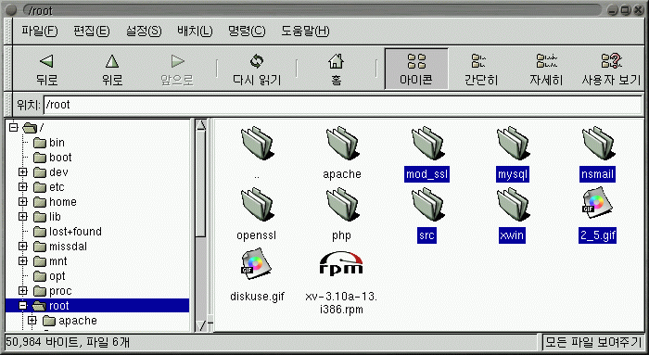Image resolution: width=649 pixels, height=355 pixels.
Task: Go up a directory with 위로
Action: (x=112, y=70)
